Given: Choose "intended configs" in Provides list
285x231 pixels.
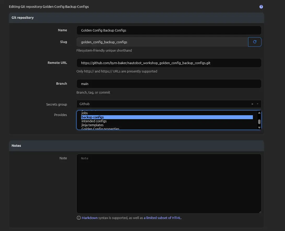Looking at the screenshot, I should [x=94, y=121].
